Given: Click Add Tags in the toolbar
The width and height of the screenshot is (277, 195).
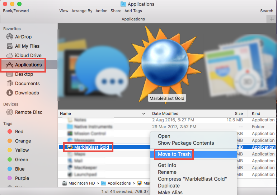Looking at the screenshot, I should [x=133, y=11].
